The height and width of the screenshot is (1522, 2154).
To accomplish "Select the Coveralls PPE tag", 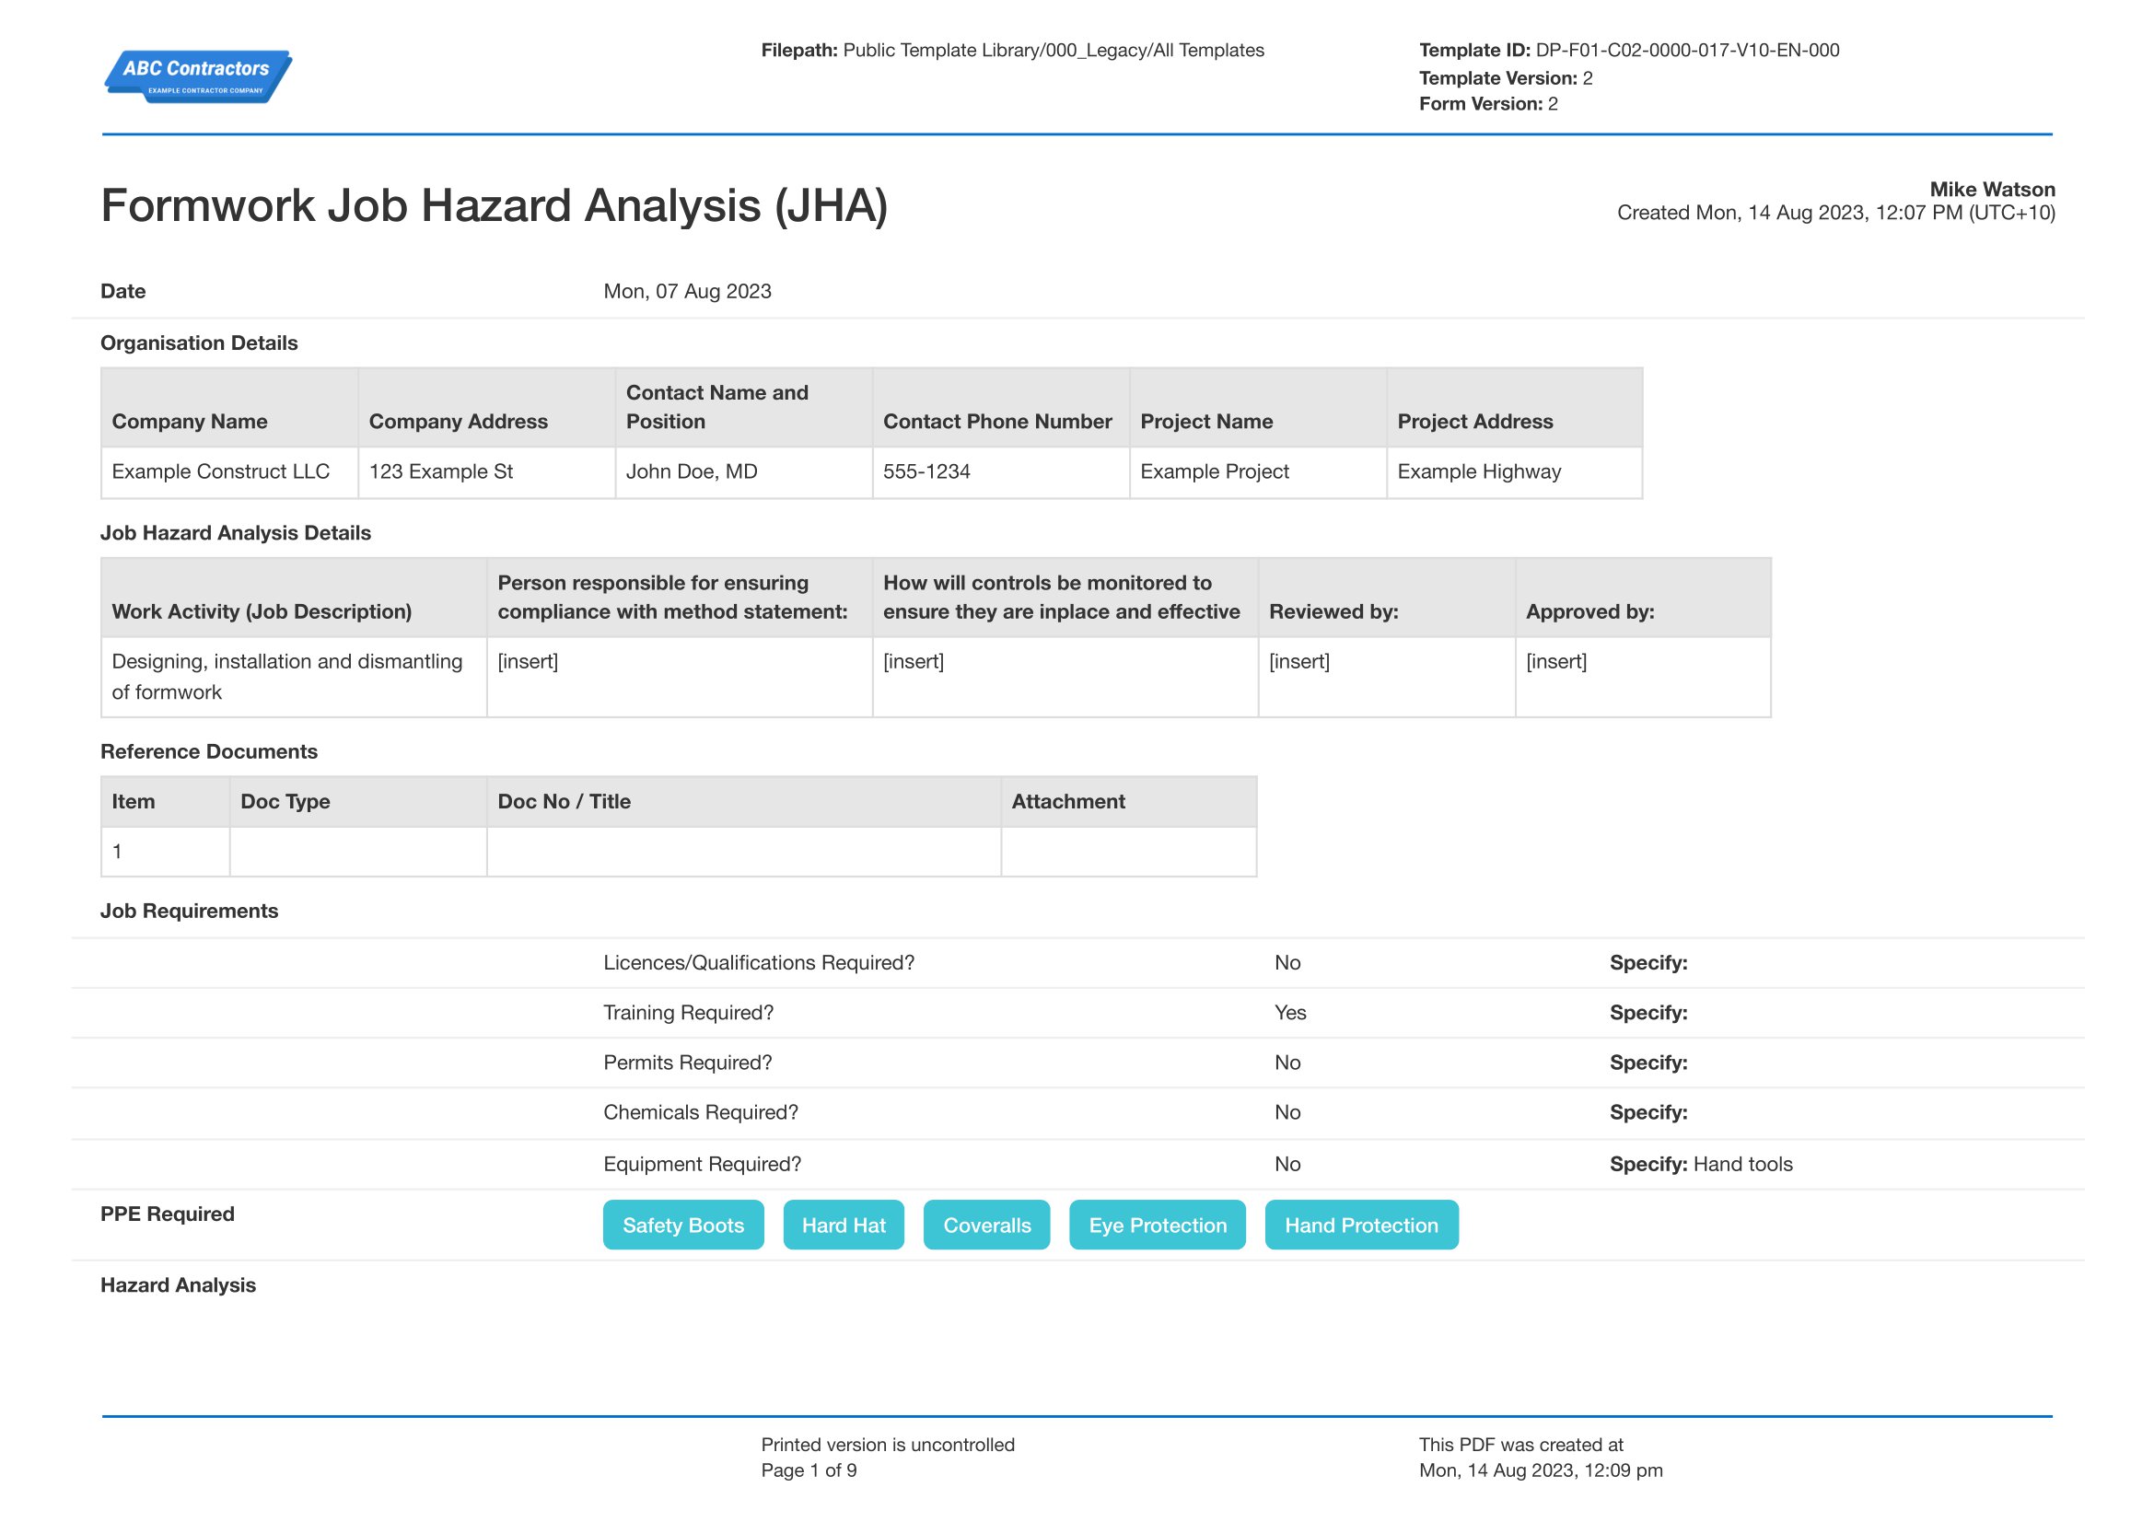I will [987, 1225].
